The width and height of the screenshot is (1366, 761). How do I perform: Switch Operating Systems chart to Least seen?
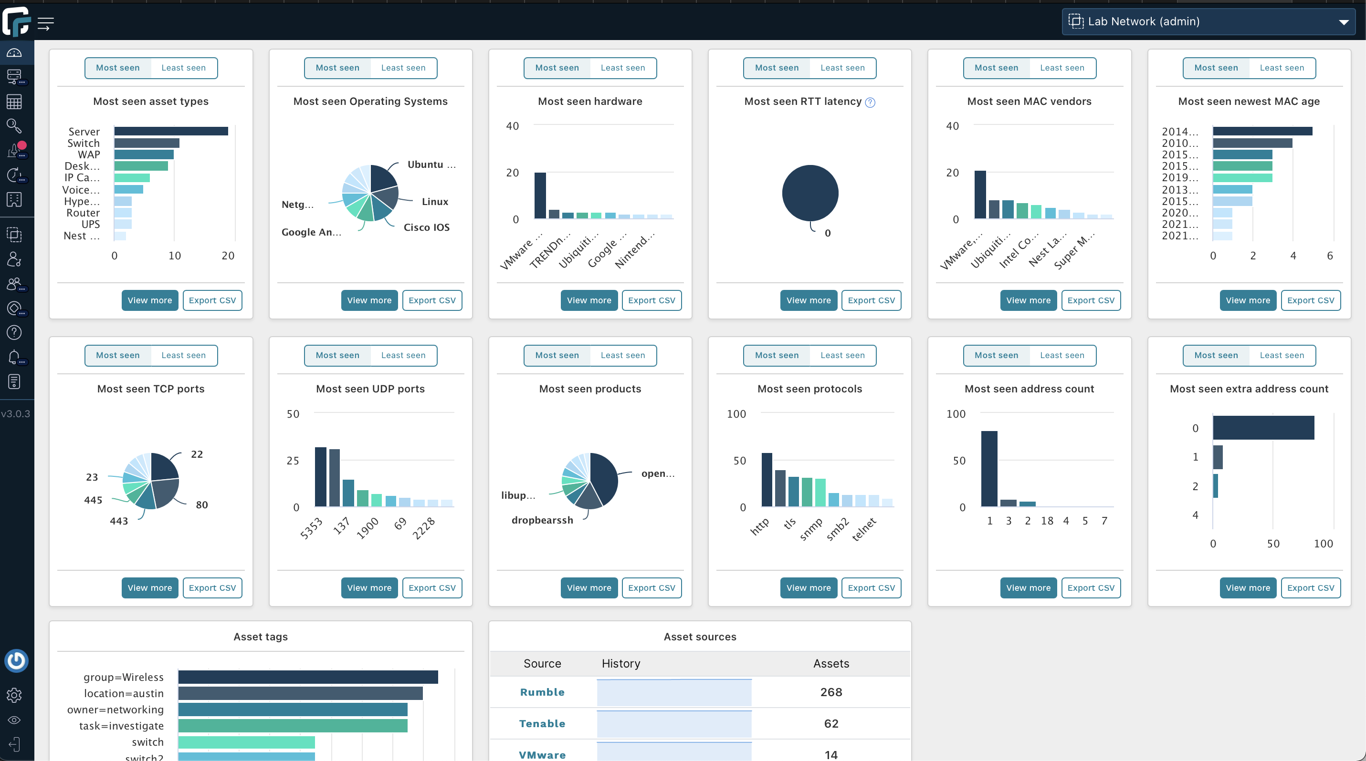pos(403,68)
